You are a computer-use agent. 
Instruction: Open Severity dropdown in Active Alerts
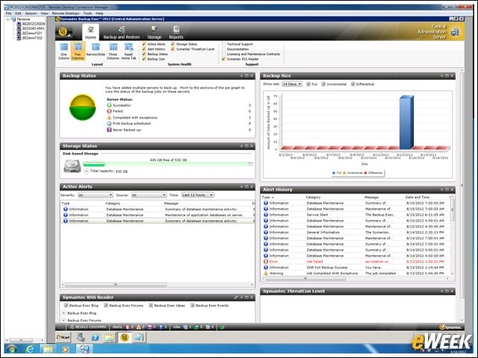[96, 195]
